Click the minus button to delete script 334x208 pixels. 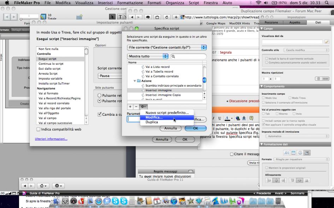tap(136, 106)
